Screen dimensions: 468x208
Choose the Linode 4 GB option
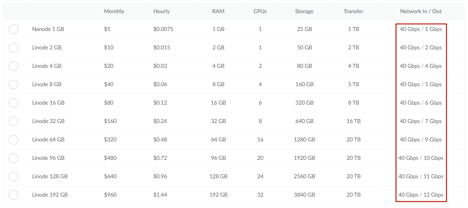[14, 66]
